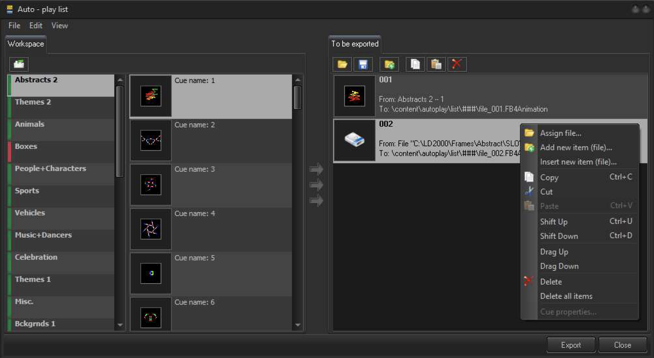Click the Export button
Screen dimensions: 654x358
coord(571,345)
